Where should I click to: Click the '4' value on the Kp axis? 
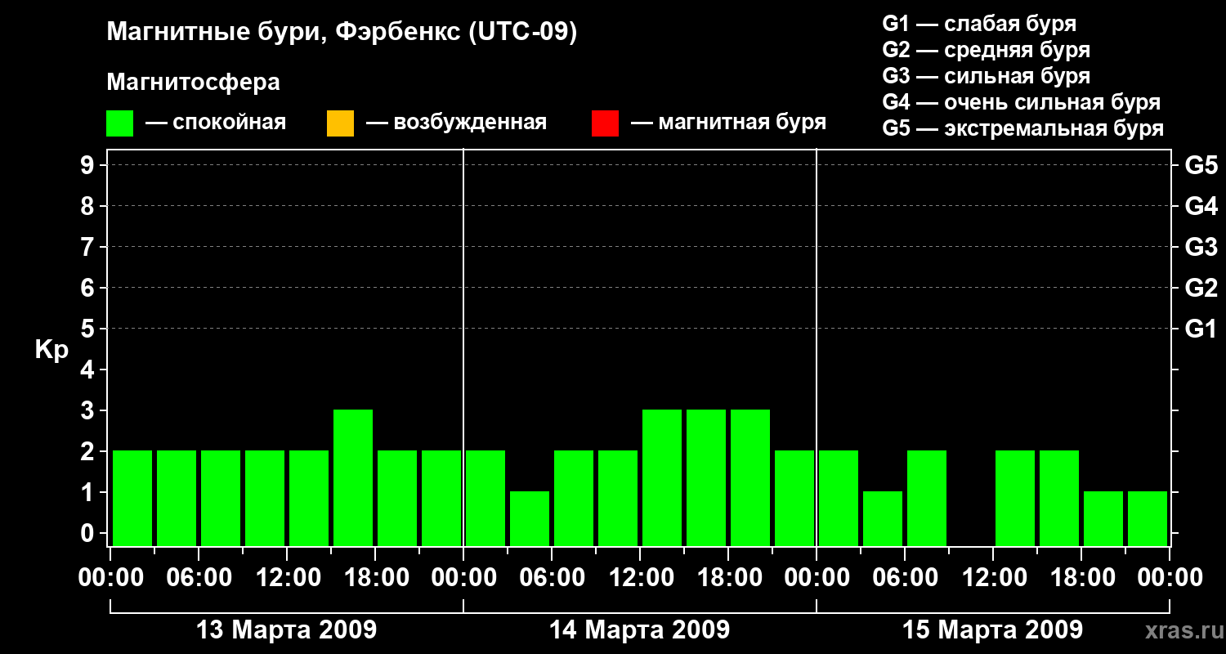pyautogui.click(x=88, y=370)
